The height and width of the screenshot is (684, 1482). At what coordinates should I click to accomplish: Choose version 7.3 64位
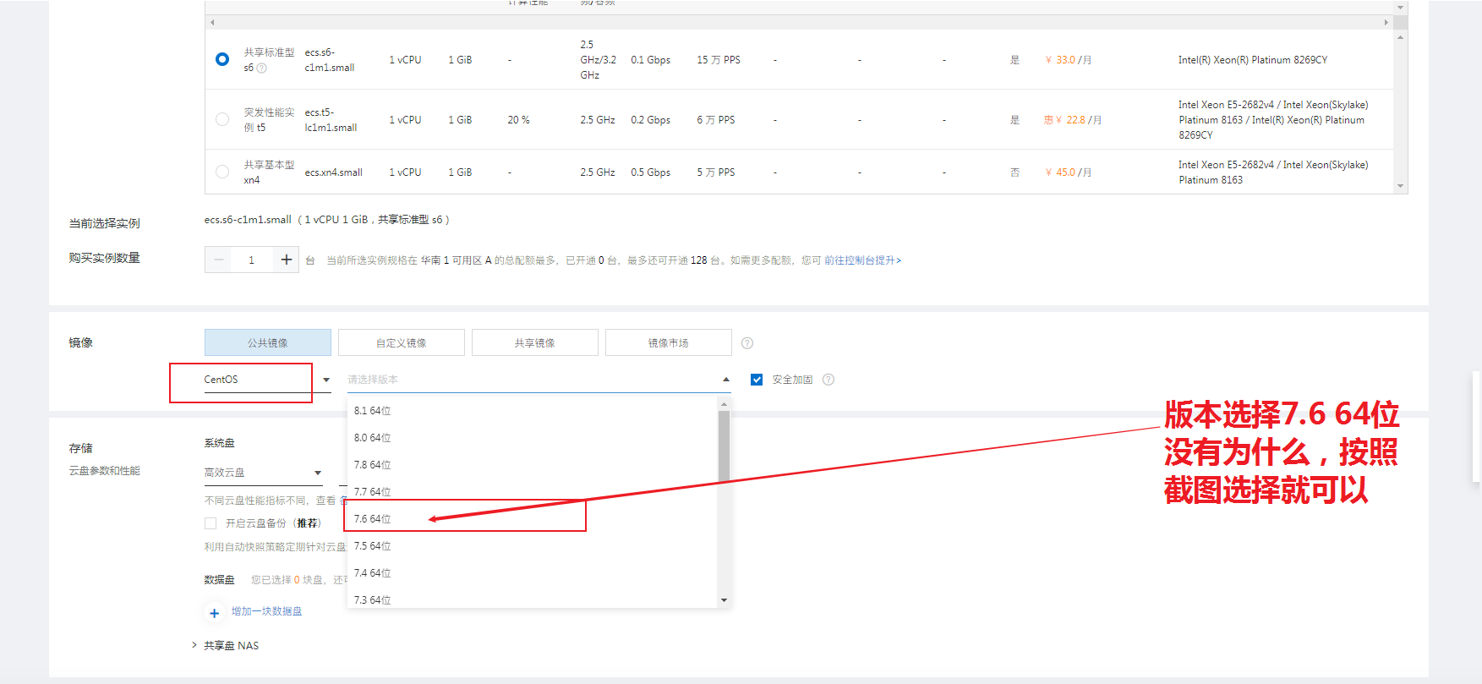point(533,599)
